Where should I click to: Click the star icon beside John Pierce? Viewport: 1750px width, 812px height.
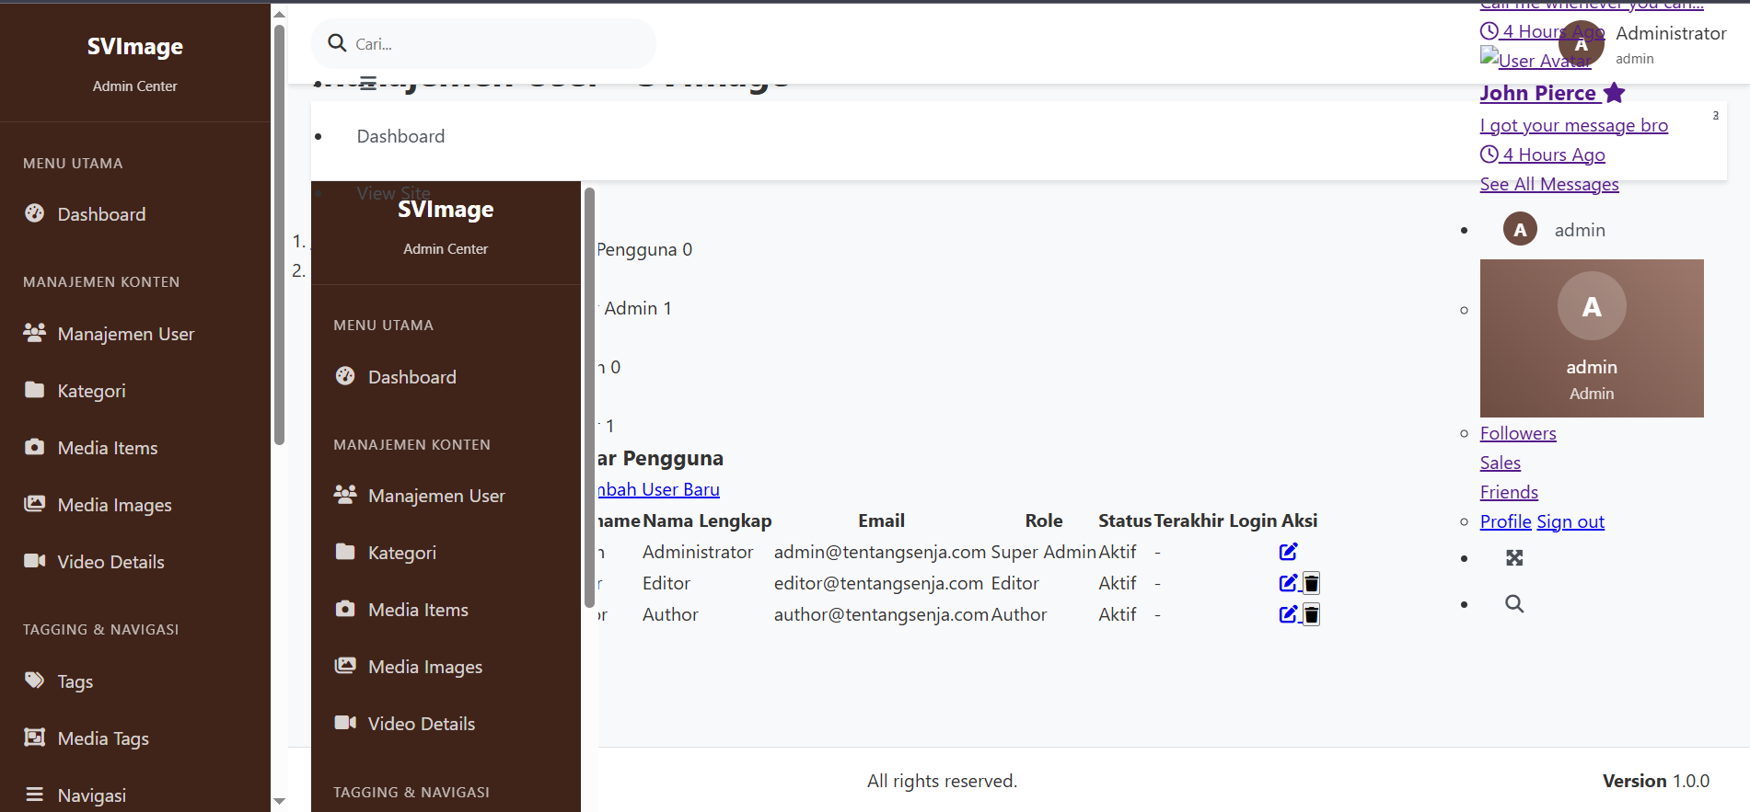pos(1614,93)
